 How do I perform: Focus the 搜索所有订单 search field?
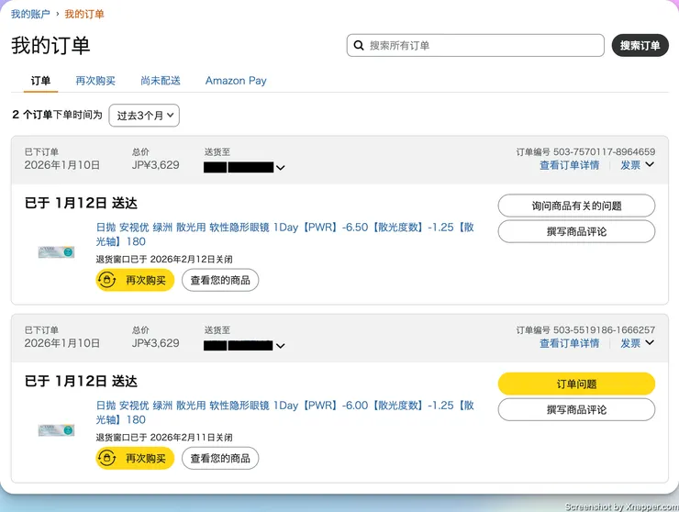coord(482,46)
